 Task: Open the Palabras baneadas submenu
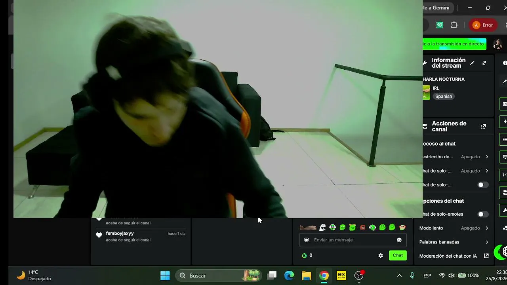pos(454,242)
